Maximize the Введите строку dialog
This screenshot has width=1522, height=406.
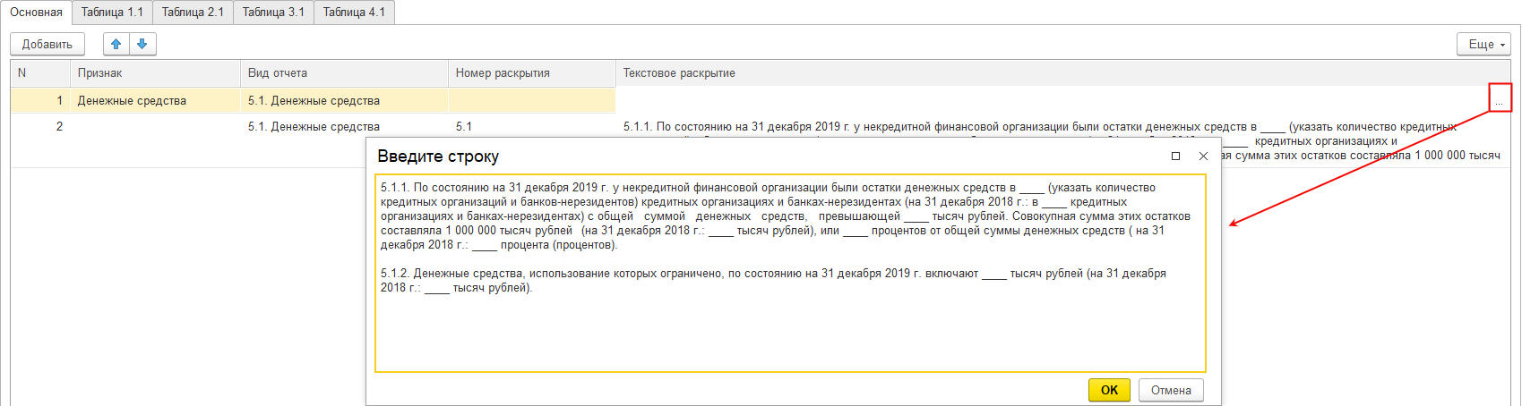click(x=1175, y=156)
